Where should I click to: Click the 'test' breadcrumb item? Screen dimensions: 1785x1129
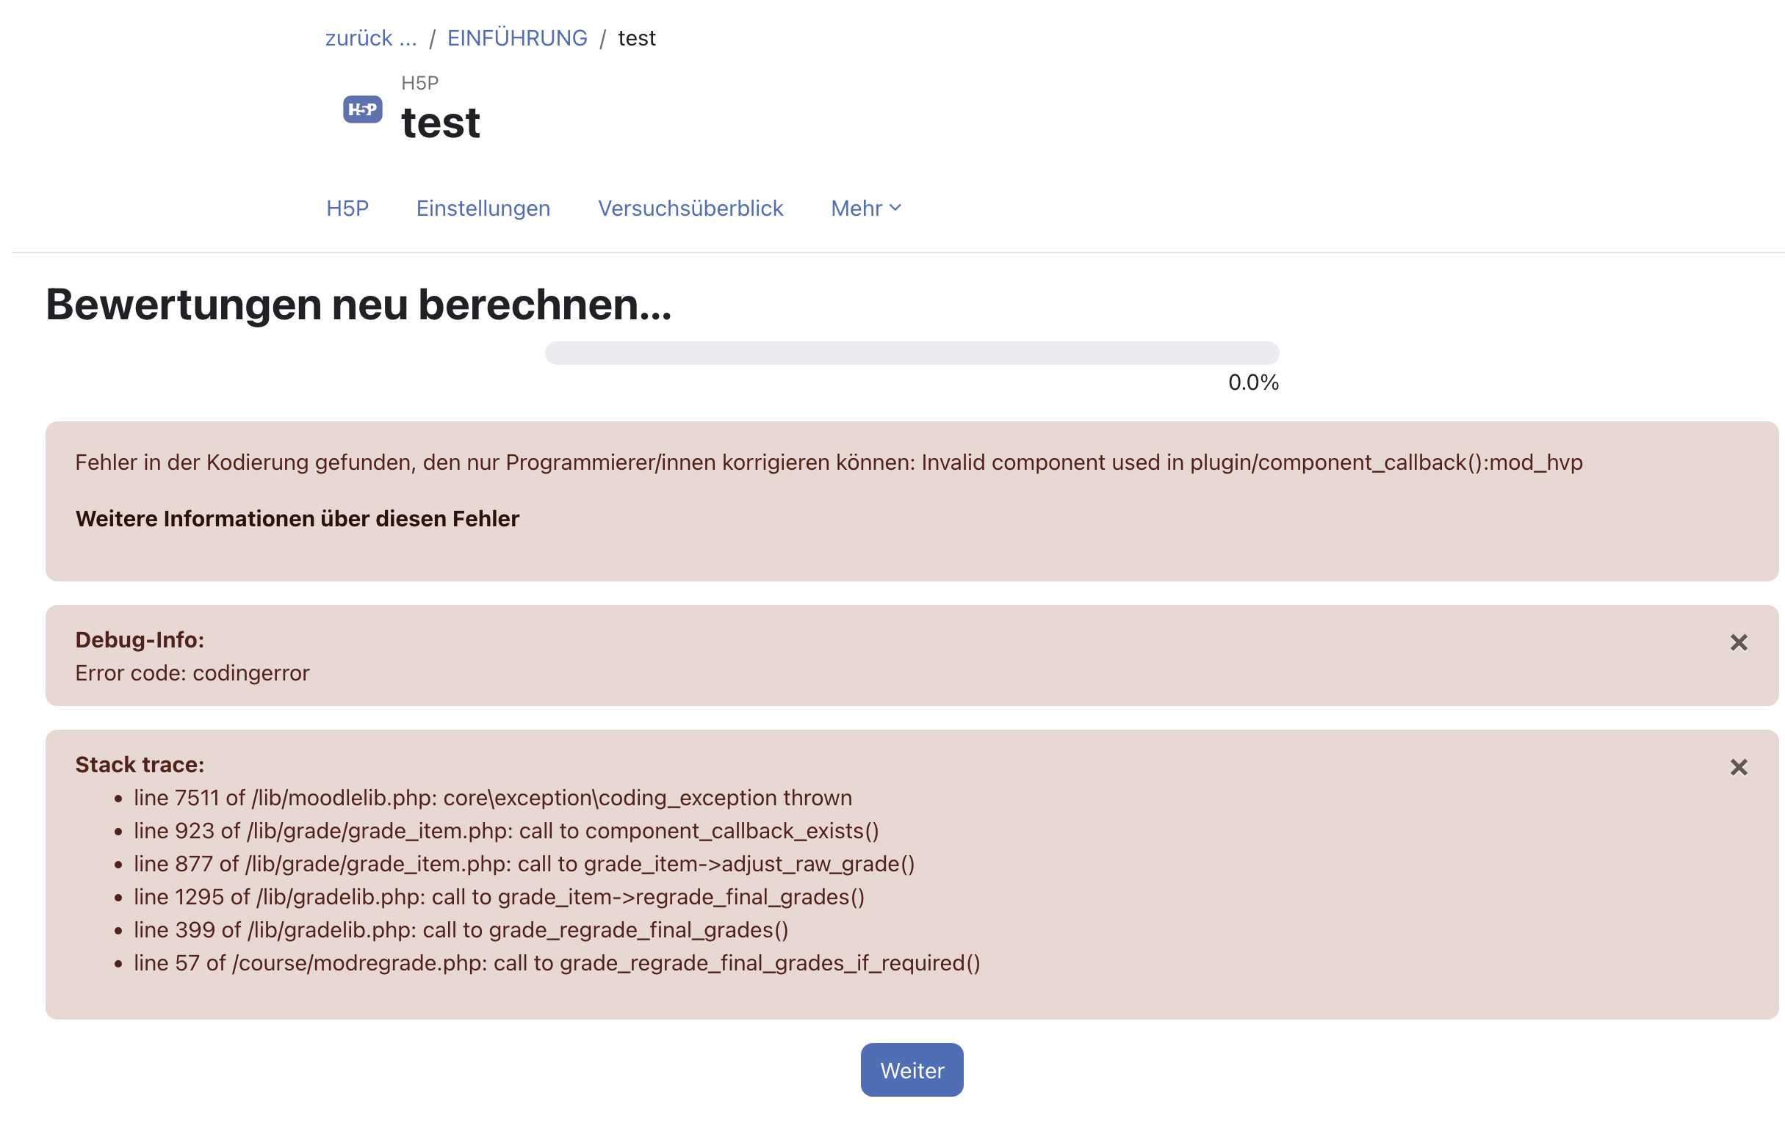click(x=637, y=37)
